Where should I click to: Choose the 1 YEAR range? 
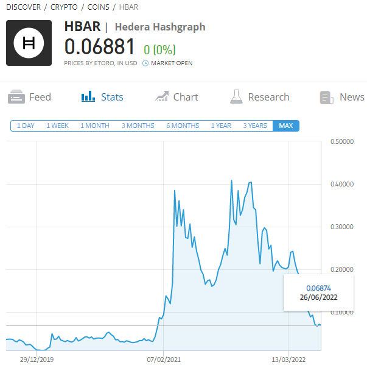(x=221, y=126)
